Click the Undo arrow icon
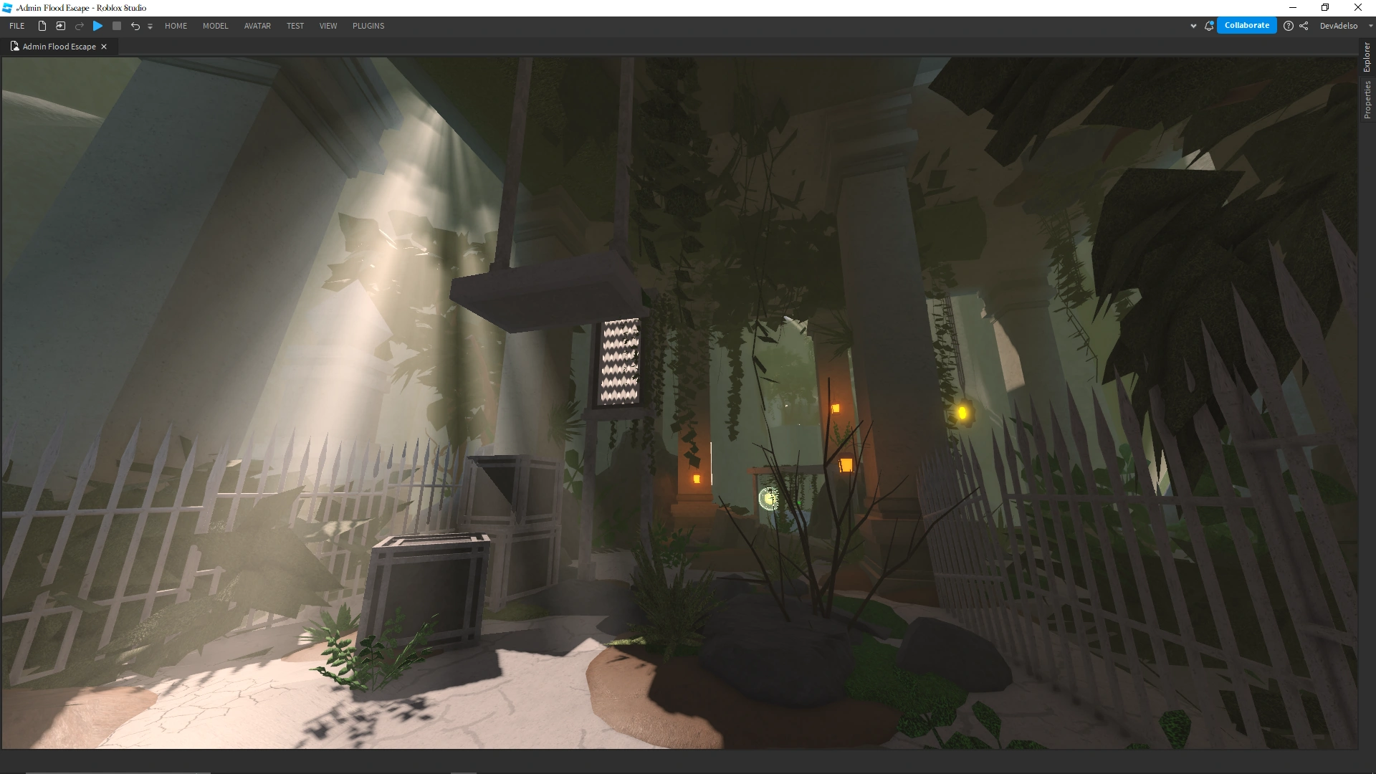The width and height of the screenshot is (1376, 774). tap(135, 26)
